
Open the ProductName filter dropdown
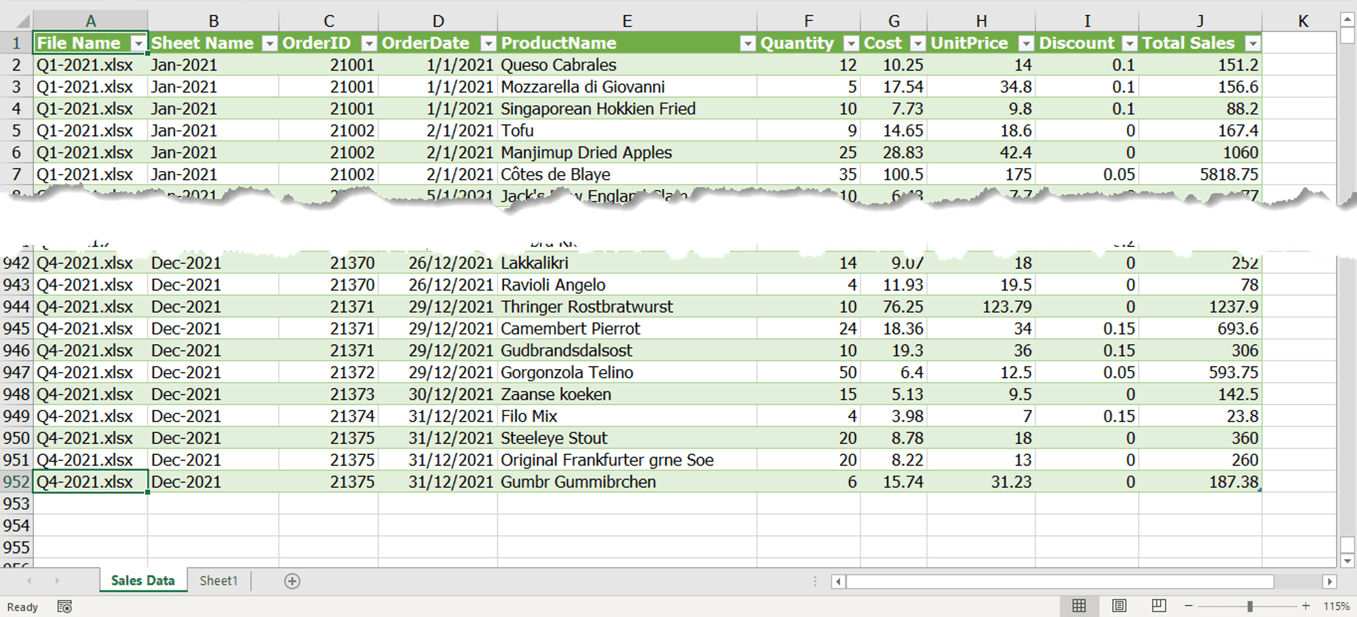[x=748, y=43]
